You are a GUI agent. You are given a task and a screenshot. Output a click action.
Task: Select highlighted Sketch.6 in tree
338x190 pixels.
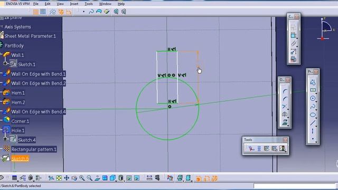coord(20,158)
